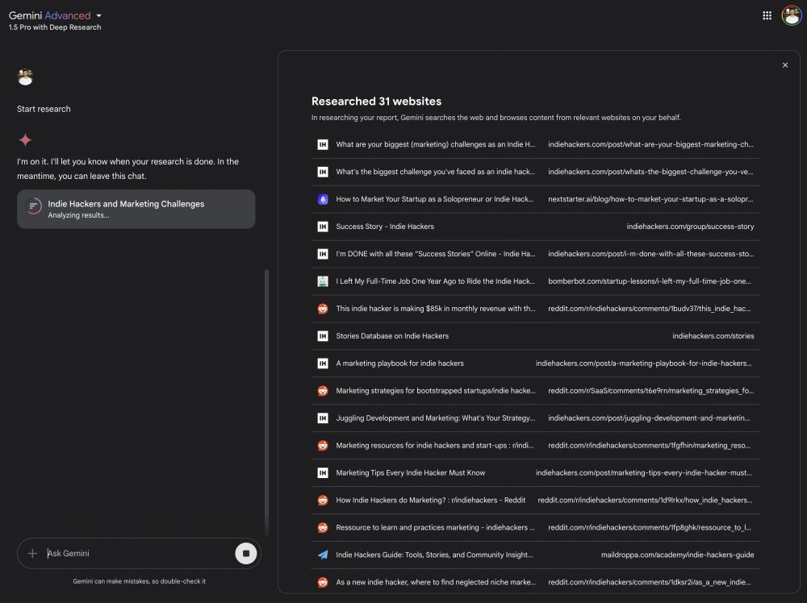
Task: Click Reddit icon of 'Marketing strategies for bootstrapped' row
Action: (x=323, y=391)
